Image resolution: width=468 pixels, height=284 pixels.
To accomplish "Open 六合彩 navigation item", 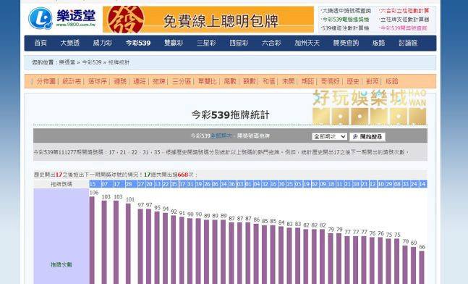I will 271,43.
